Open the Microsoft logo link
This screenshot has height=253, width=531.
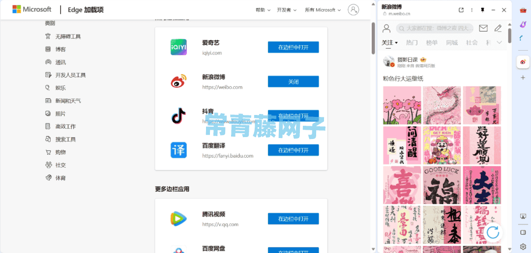point(32,9)
